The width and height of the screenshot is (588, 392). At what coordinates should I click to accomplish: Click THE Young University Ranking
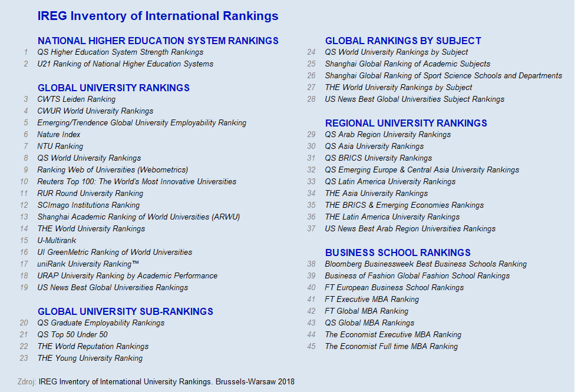(x=90, y=358)
